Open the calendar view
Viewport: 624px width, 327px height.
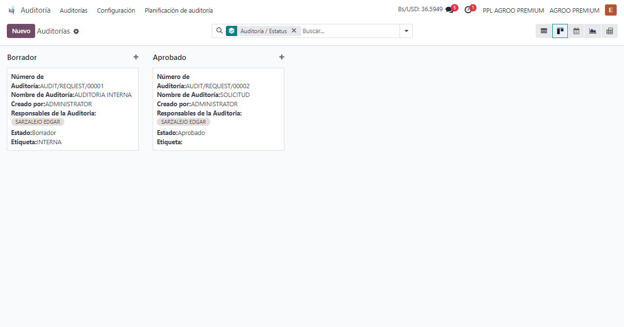click(576, 31)
